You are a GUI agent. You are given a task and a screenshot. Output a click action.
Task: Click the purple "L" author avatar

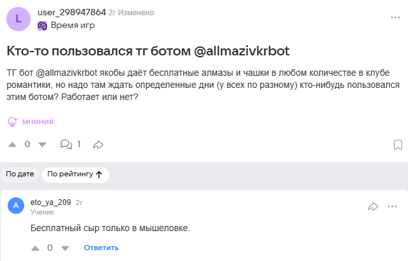[x=18, y=19]
